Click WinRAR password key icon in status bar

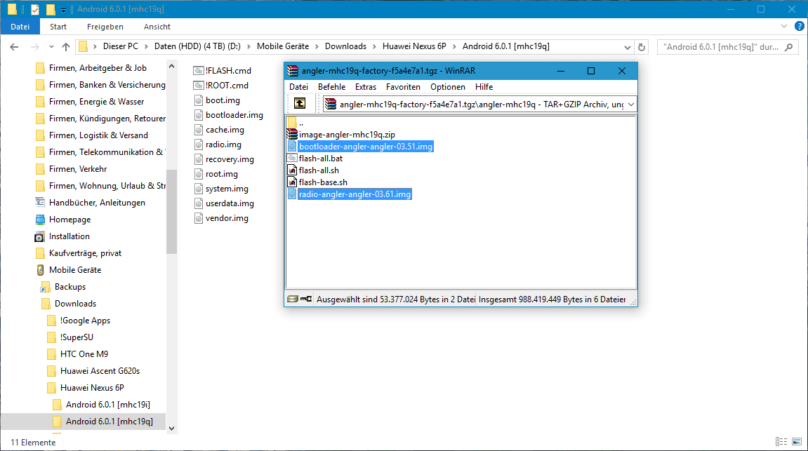pos(306,299)
